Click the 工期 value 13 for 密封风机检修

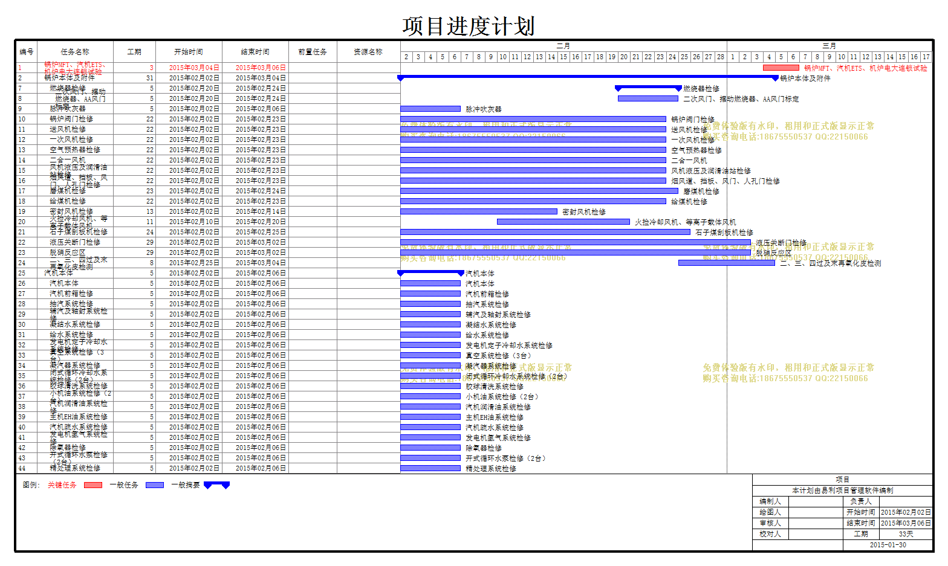coord(150,211)
